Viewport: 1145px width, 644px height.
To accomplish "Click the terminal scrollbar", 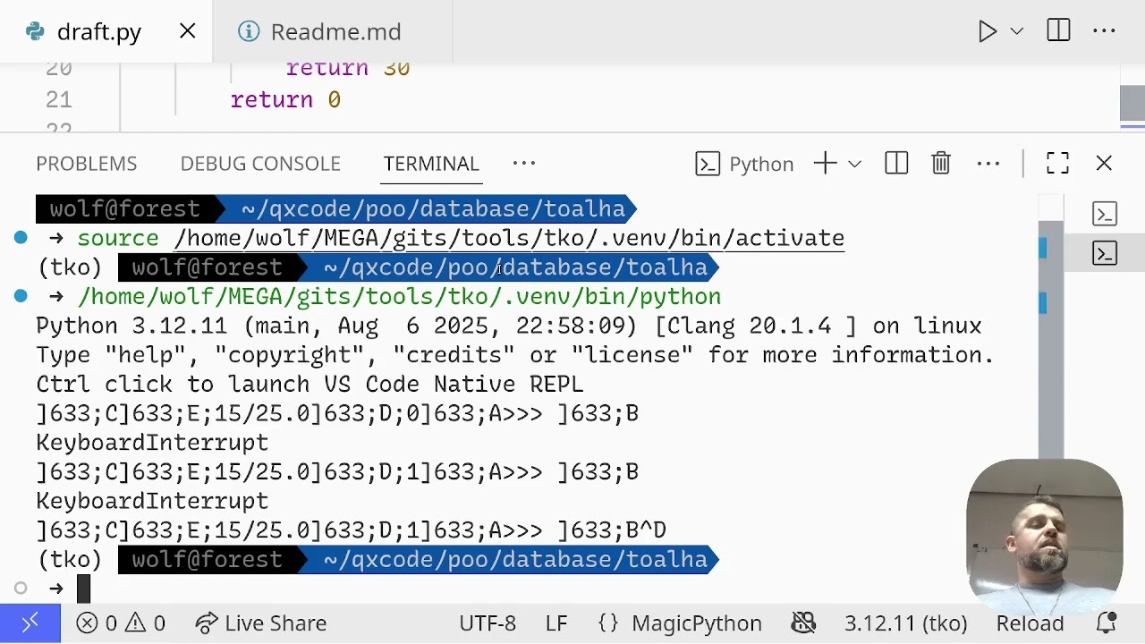I will (x=1050, y=358).
